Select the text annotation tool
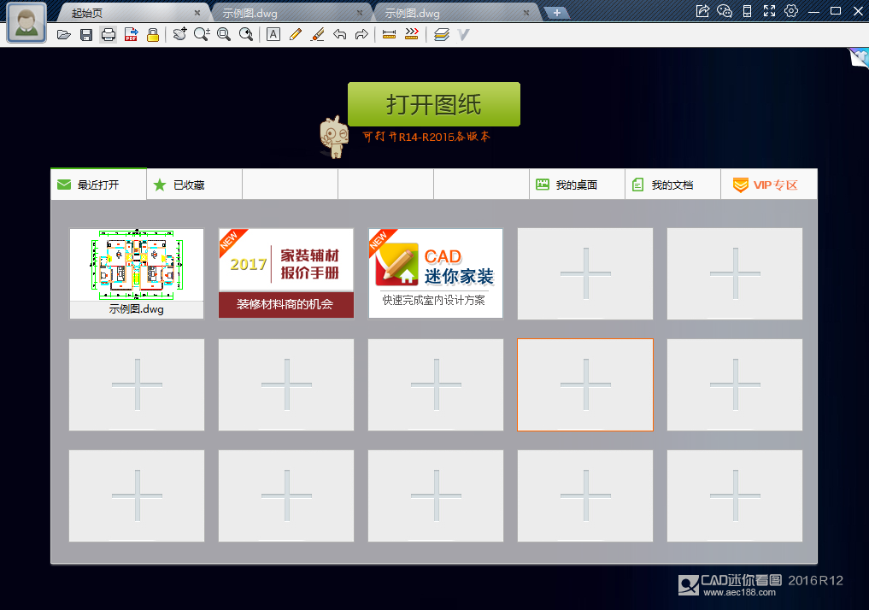 pos(273,35)
